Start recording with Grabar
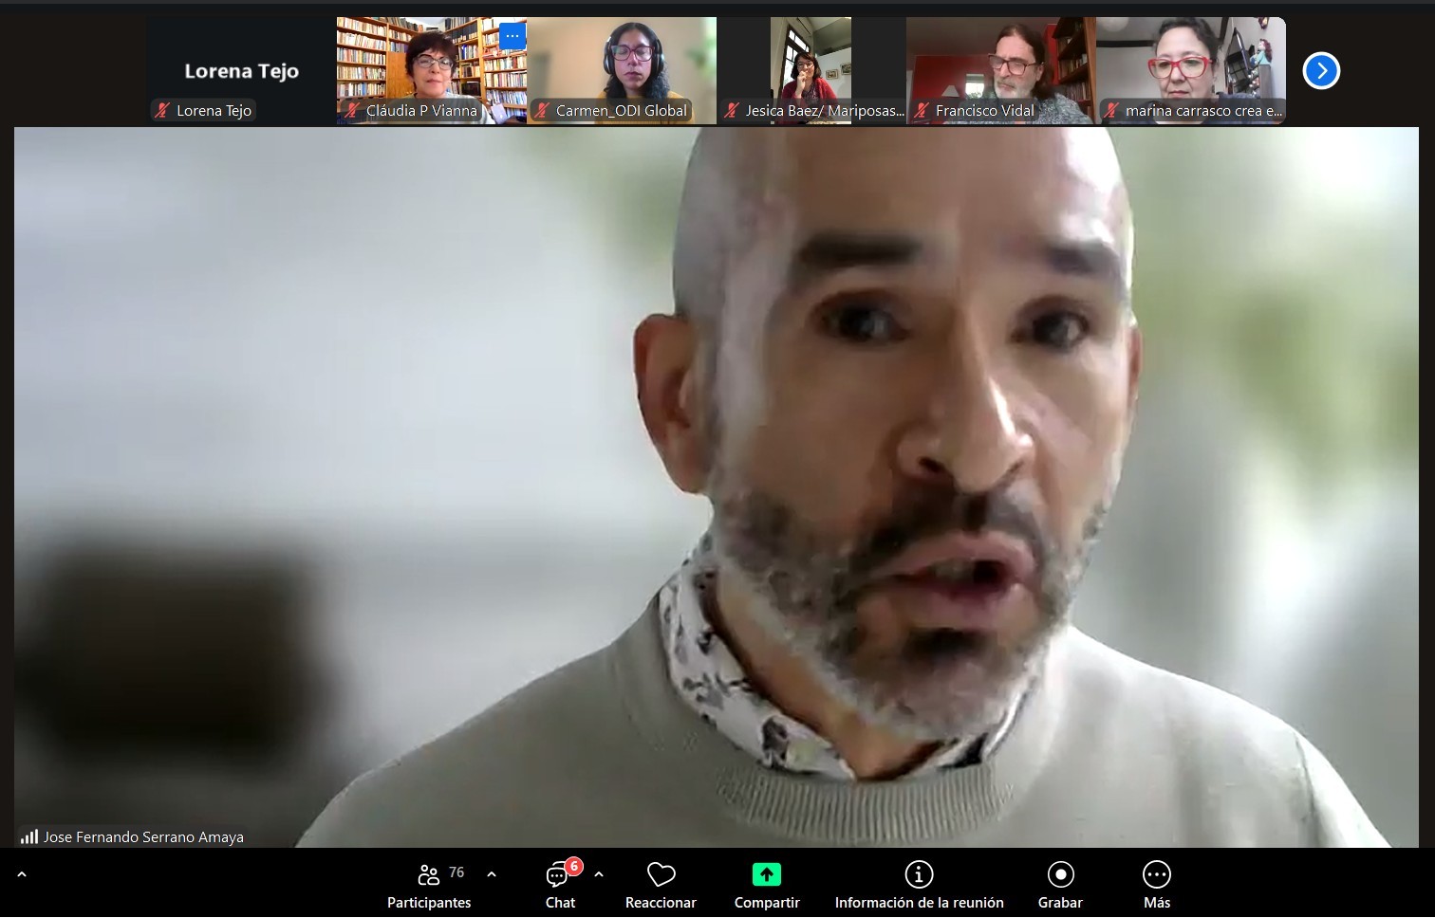The height and width of the screenshot is (918, 1435). 1060,885
